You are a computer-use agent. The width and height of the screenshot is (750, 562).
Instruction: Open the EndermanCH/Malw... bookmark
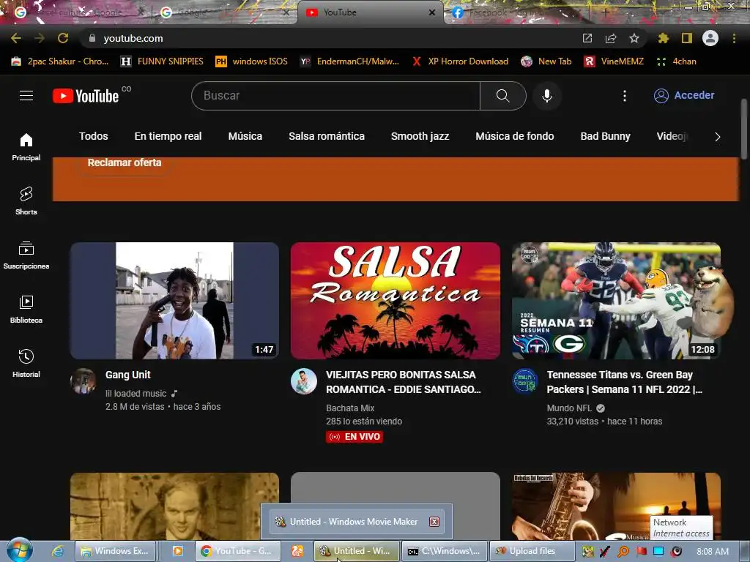[349, 61]
